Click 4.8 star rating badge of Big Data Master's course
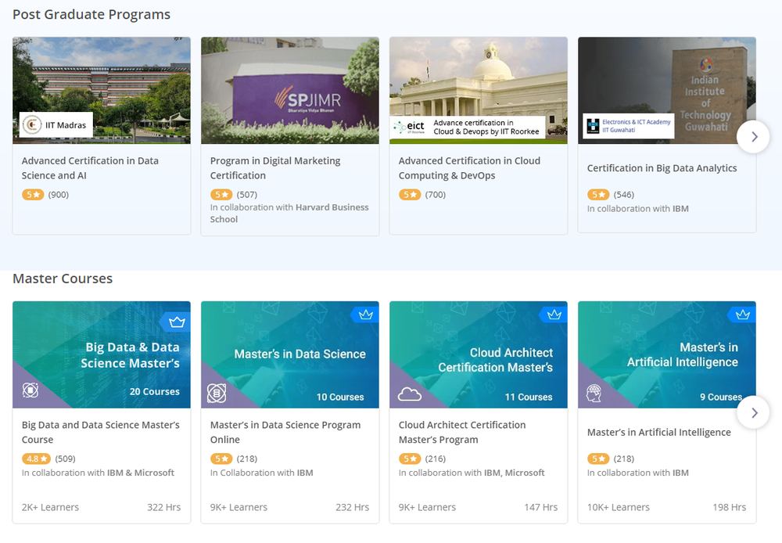Image resolution: width=782 pixels, height=543 pixels. [37, 458]
